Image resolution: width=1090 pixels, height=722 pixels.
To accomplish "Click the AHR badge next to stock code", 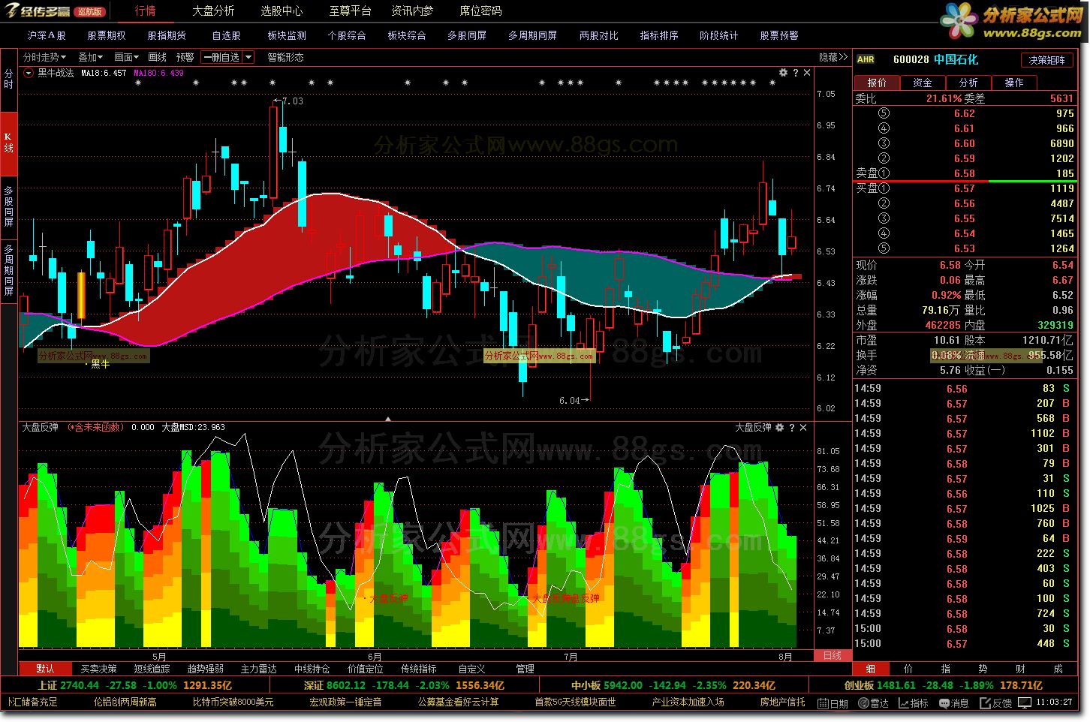I will pos(866,59).
